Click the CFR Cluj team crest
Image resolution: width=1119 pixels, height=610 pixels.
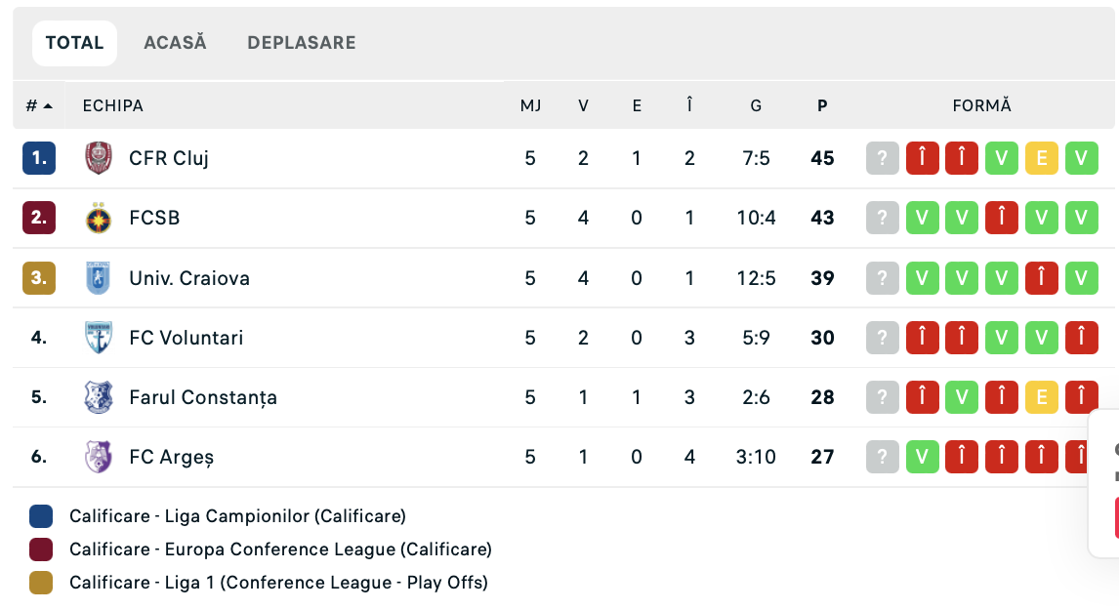(98, 158)
